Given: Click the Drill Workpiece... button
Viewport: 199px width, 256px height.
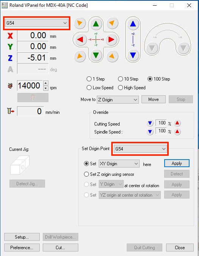Looking at the screenshot, I should pyautogui.click(x=61, y=237).
